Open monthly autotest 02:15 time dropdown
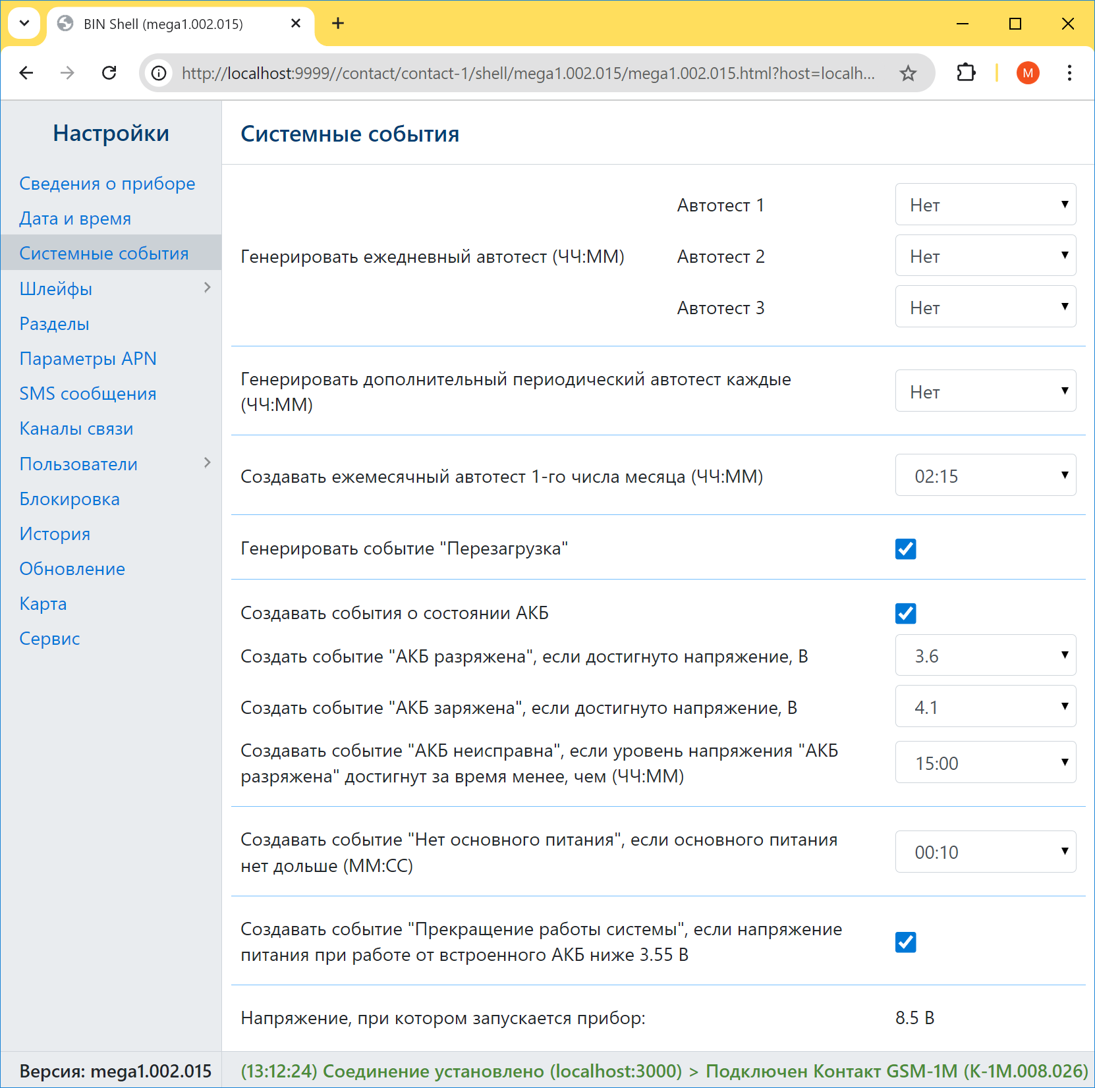This screenshot has height=1088, width=1095. [985, 476]
